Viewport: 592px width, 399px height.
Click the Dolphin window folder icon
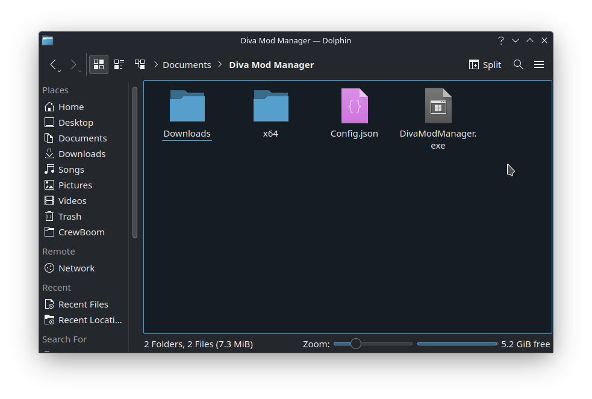tap(48, 40)
